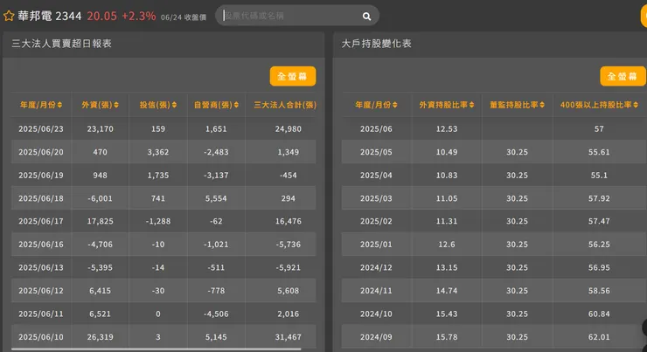
Task: Click total value 31,467
Action: pyautogui.click(x=288, y=337)
